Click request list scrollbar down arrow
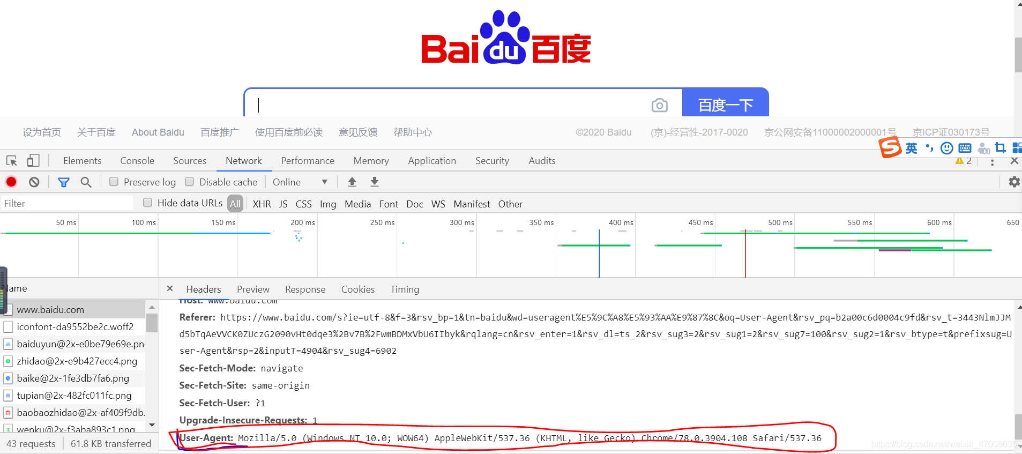The height and width of the screenshot is (454, 1022). point(152,425)
